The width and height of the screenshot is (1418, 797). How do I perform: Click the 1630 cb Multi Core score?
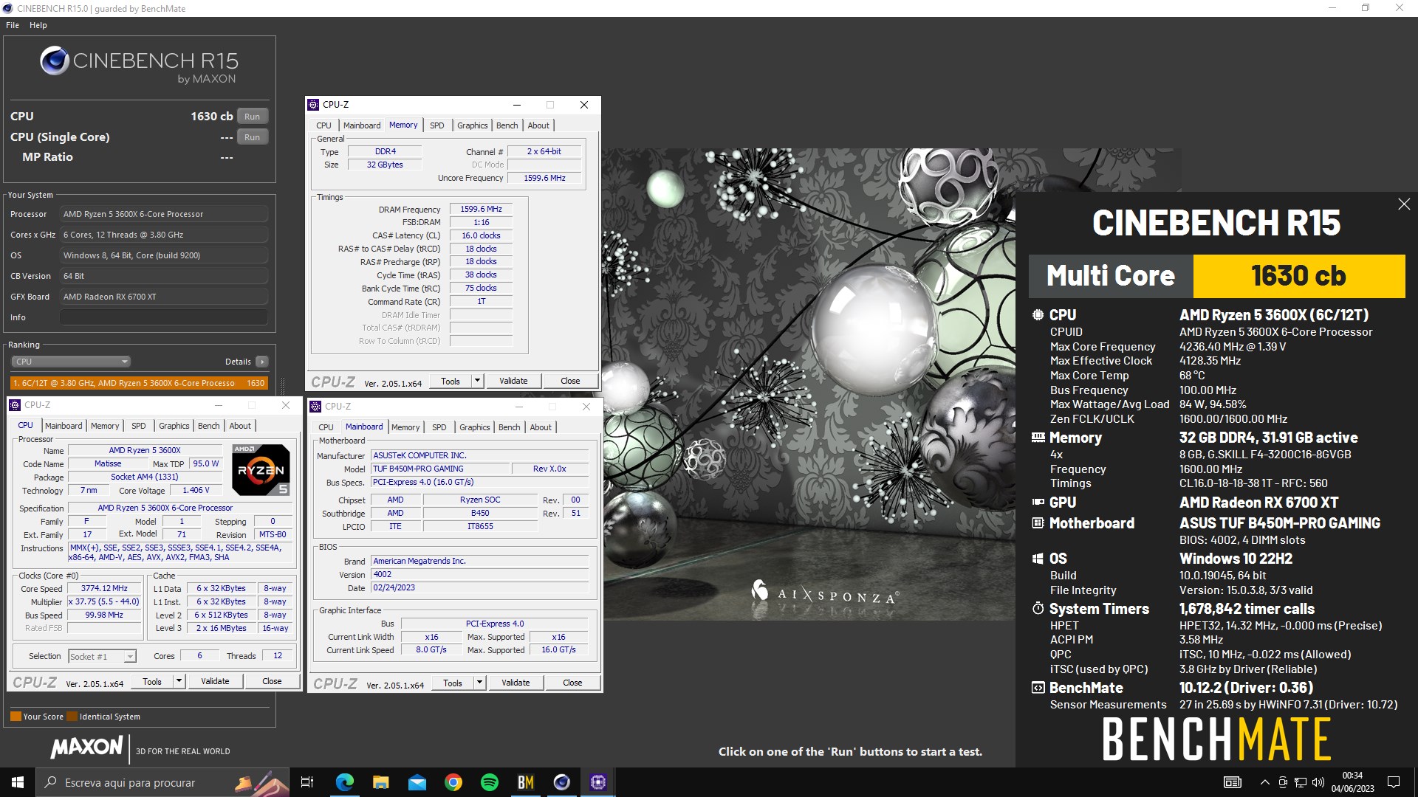[x=1298, y=276]
